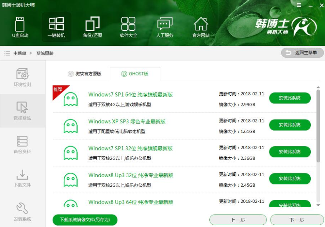Viewport: 325px width, 227px height.
Task: Open the Windows7 SP1 64位 纯净旗舰最新版 title
Action: point(131,95)
